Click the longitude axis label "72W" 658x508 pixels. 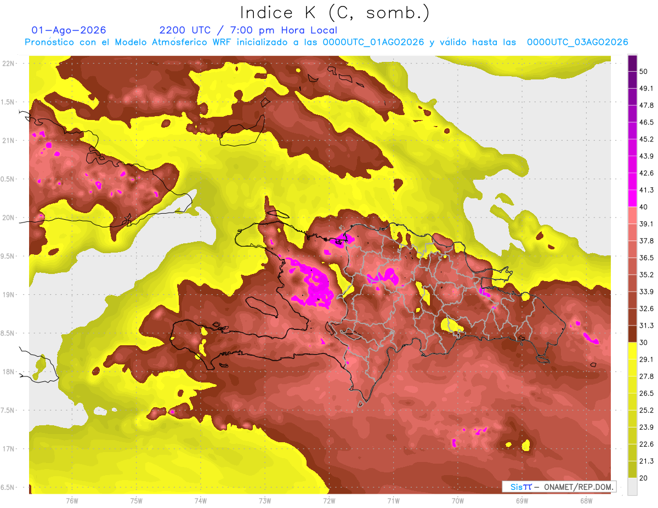[329, 501]
